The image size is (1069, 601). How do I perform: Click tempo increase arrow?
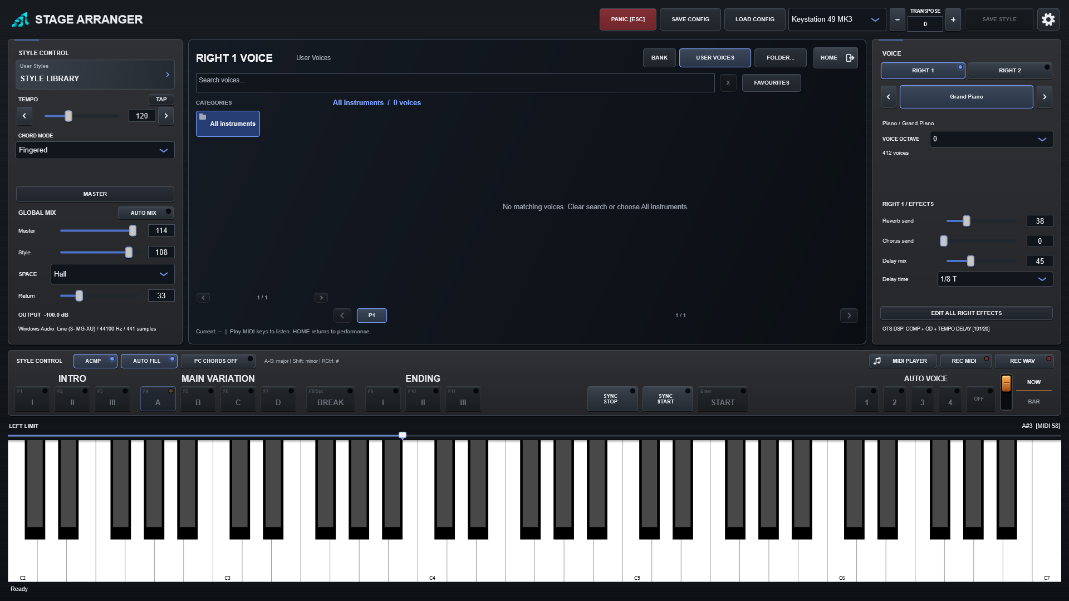pos(166,116)
